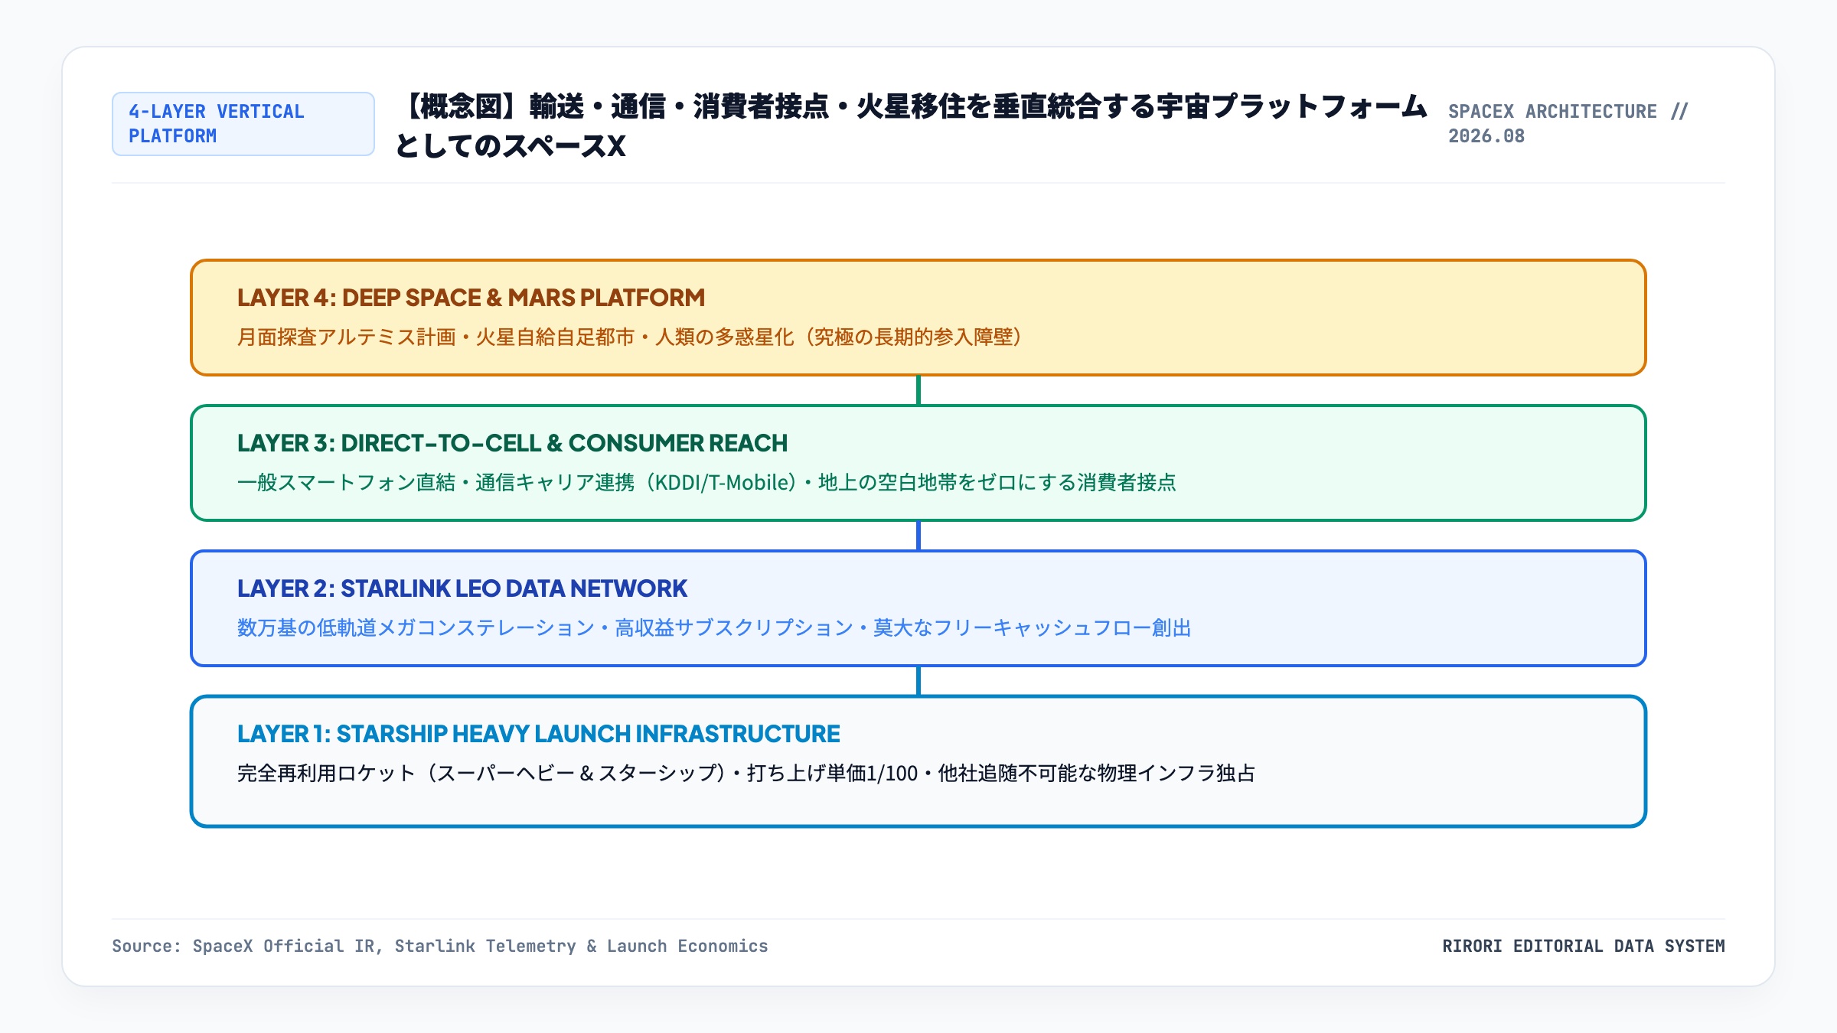Click LAYER 3: DIRECT-TO-CELL & CONSUMER REACH heading

click(x=512, y=443)
